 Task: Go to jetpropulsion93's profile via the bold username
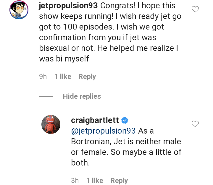tap(68, 6)
